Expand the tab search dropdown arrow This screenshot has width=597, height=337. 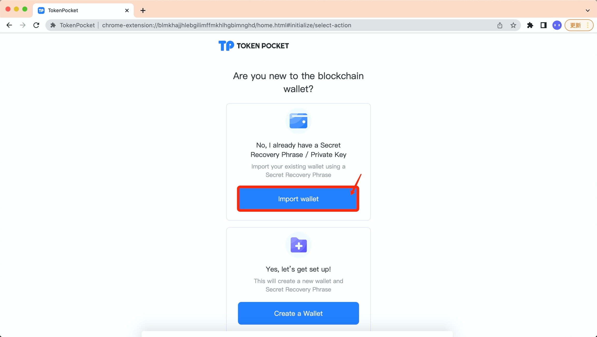click(588, 11)
